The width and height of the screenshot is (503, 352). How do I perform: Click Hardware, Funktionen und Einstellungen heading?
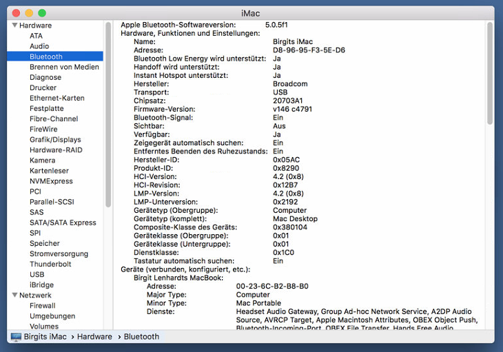pos(190,33)
